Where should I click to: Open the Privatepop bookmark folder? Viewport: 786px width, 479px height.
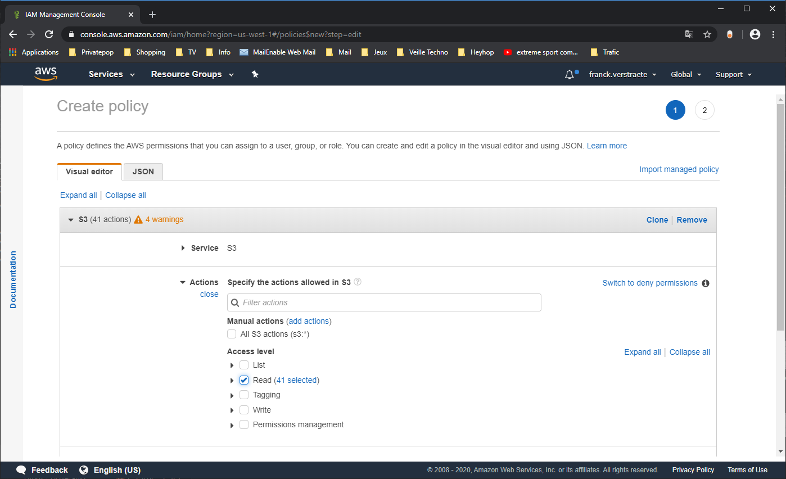coord(91,52)
